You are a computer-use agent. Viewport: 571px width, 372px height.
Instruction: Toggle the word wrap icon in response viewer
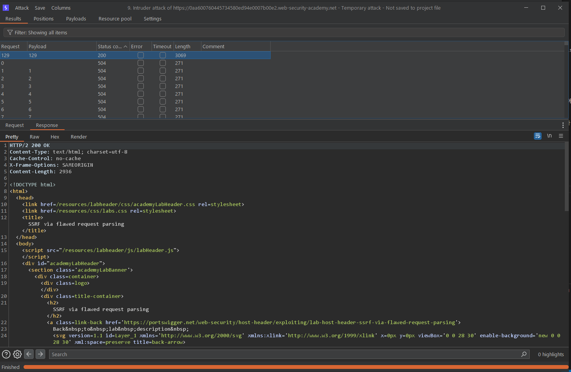pos(538,136)
